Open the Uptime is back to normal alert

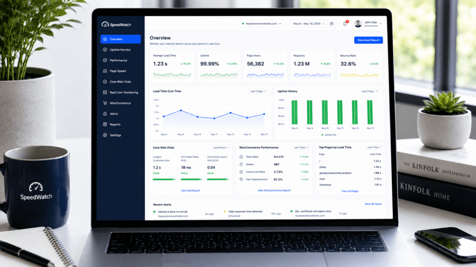pyautogui.click(x=183, y=214)
